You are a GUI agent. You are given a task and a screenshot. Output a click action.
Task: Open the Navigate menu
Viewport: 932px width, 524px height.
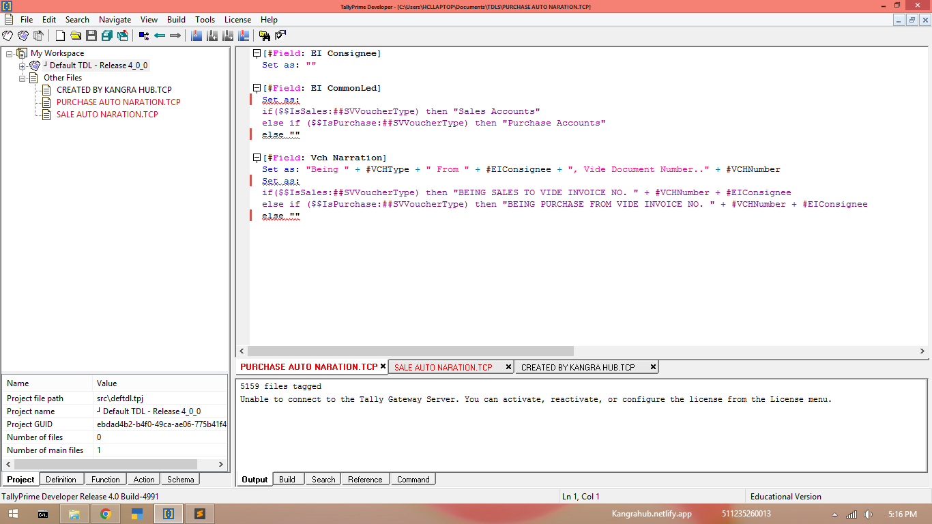(115, 20)
